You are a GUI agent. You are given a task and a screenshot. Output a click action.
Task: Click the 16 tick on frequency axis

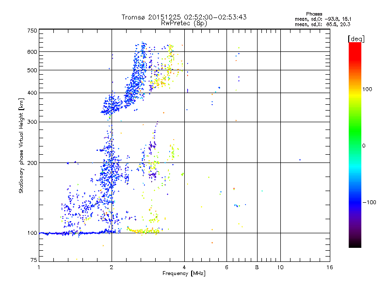pyautogui.click(x=329, y=267)
